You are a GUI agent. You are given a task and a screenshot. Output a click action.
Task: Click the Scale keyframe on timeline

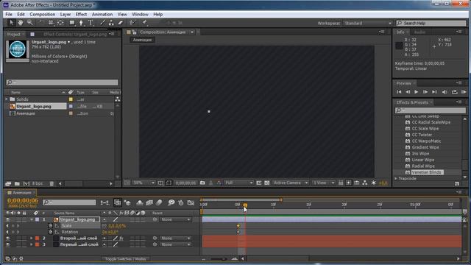(238, 226)
